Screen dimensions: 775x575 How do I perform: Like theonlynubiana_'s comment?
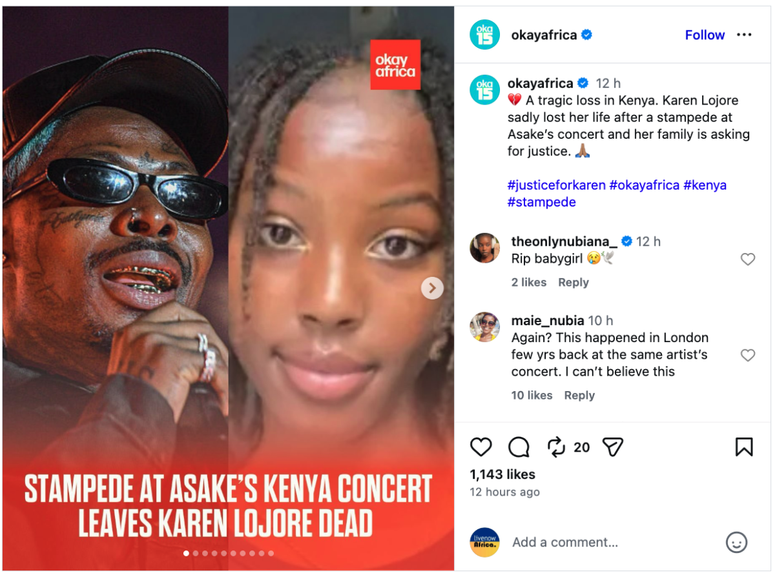pyautogui.click(x=747, y=259)
